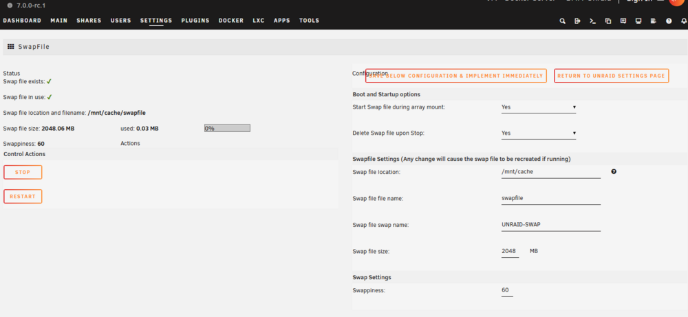688x317 pixels.
Task: Click the used 0.03 MB text
Action: click(x=140, y=129)
